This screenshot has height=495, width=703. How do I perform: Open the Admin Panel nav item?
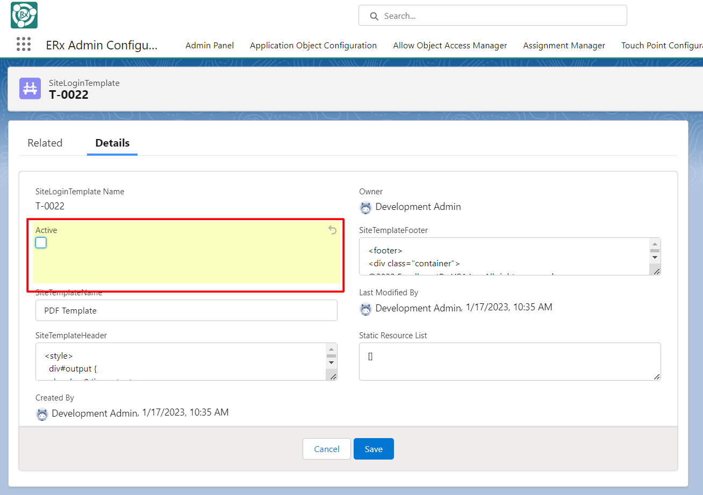click(210, 46)
